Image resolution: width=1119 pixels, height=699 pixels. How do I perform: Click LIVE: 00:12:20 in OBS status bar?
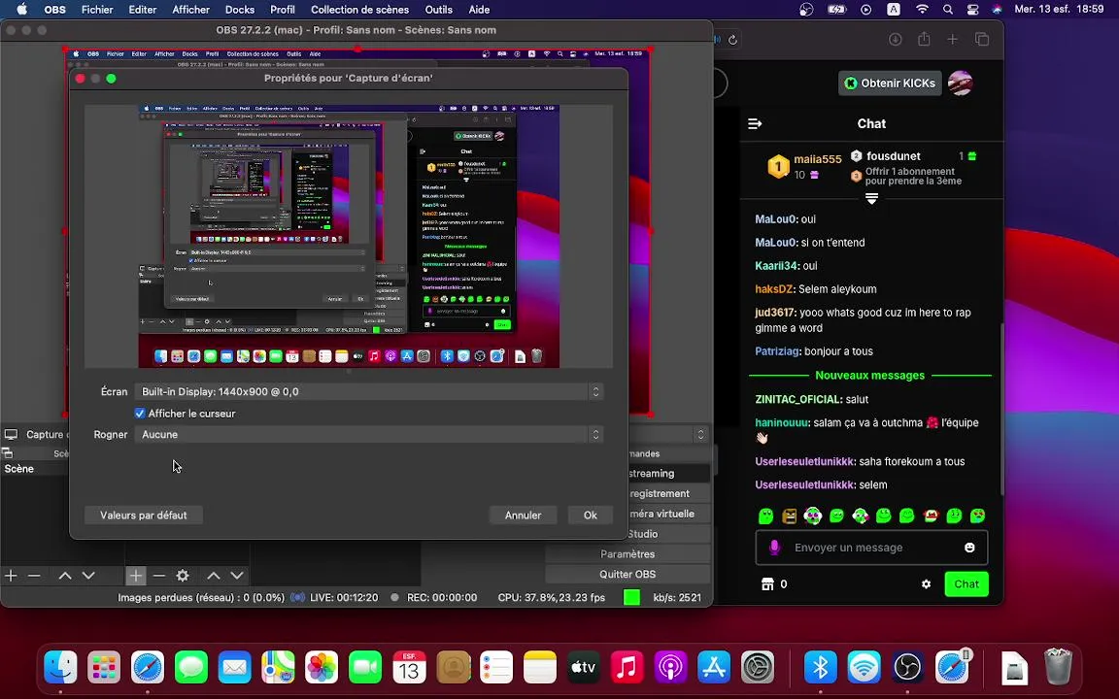coord(344,598)
